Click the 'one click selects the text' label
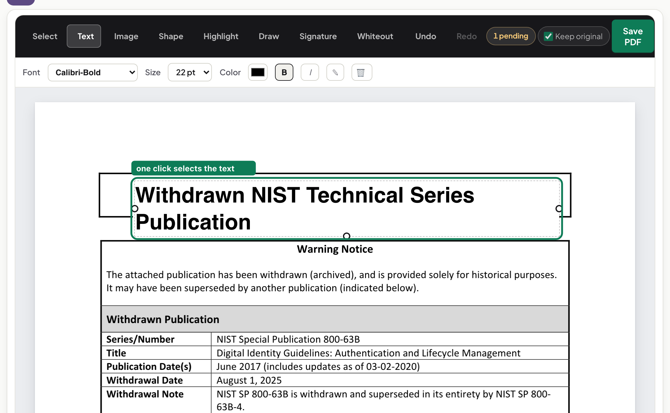This screenshot has width=670, height=413. coord(194,168)
